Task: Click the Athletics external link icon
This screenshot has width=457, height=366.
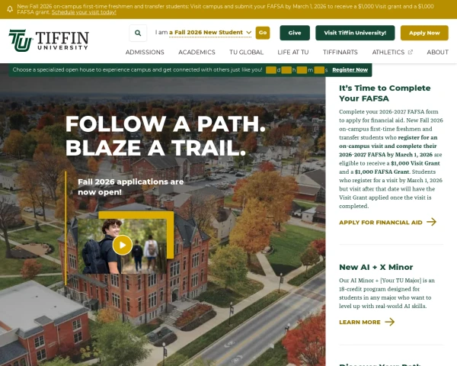Action: point(411,53)
